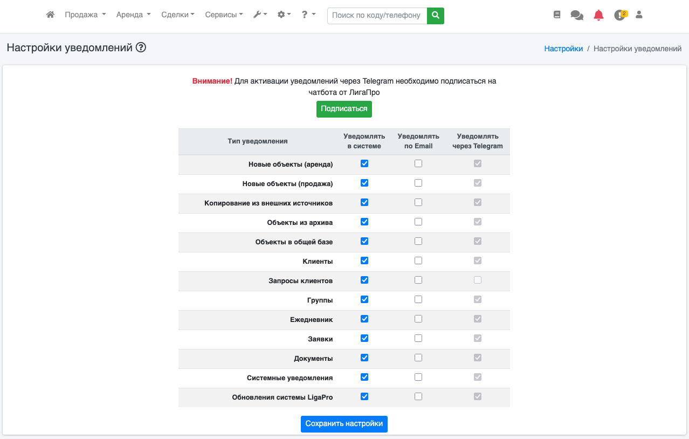Open alerts icon with badge 2
The height and width of the screenshot is (439, 689).
click(620, 15)
